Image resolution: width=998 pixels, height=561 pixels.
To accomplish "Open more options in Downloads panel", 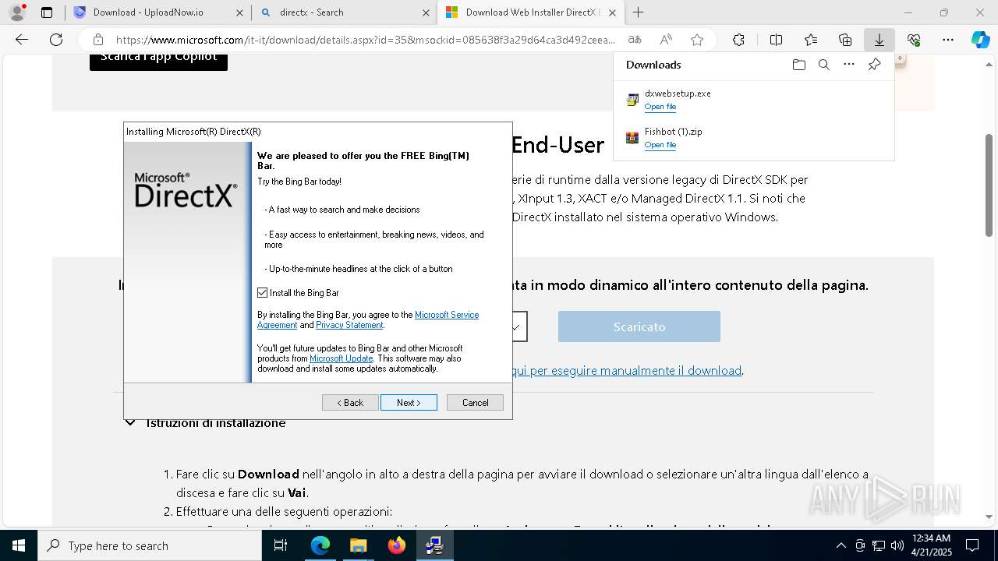I will point(849,65).
